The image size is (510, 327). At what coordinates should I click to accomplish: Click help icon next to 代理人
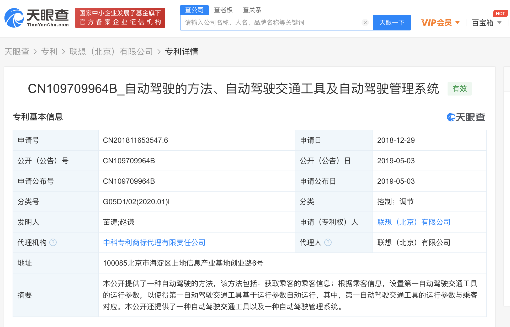(328, 242)
